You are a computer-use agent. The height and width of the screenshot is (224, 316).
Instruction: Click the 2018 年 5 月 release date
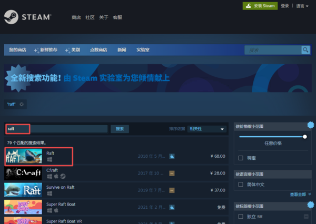(151, 156)
